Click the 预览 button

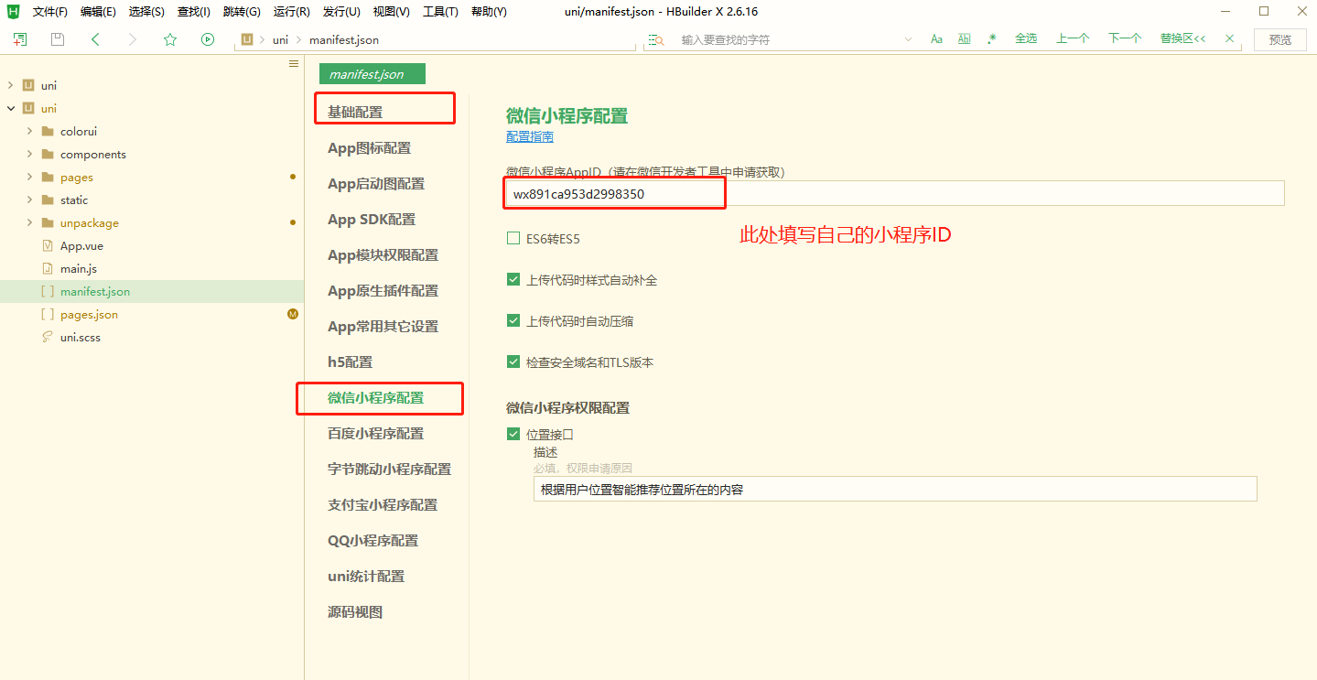(x=1280, y=39)
